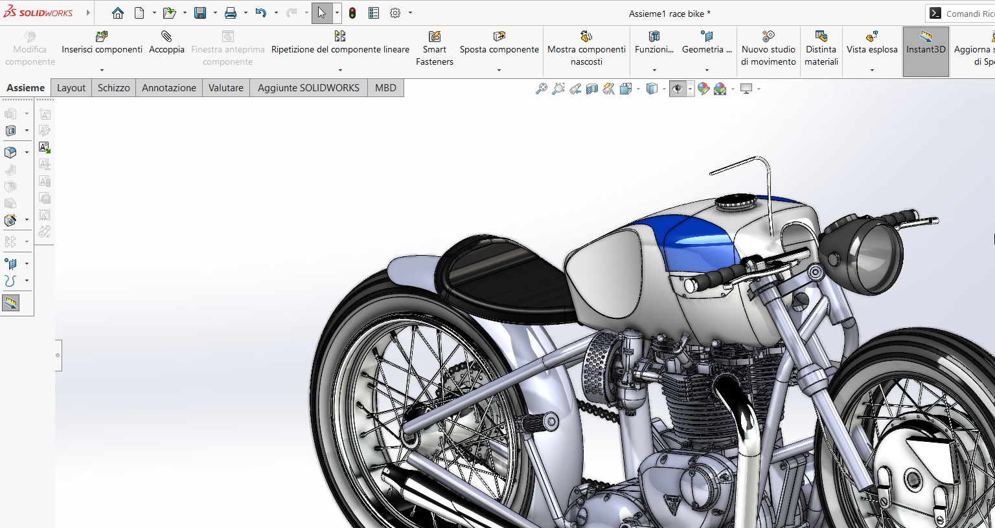Click the Accoppia (mate) paperclip tool
The image size is (995, 528).
166,42
